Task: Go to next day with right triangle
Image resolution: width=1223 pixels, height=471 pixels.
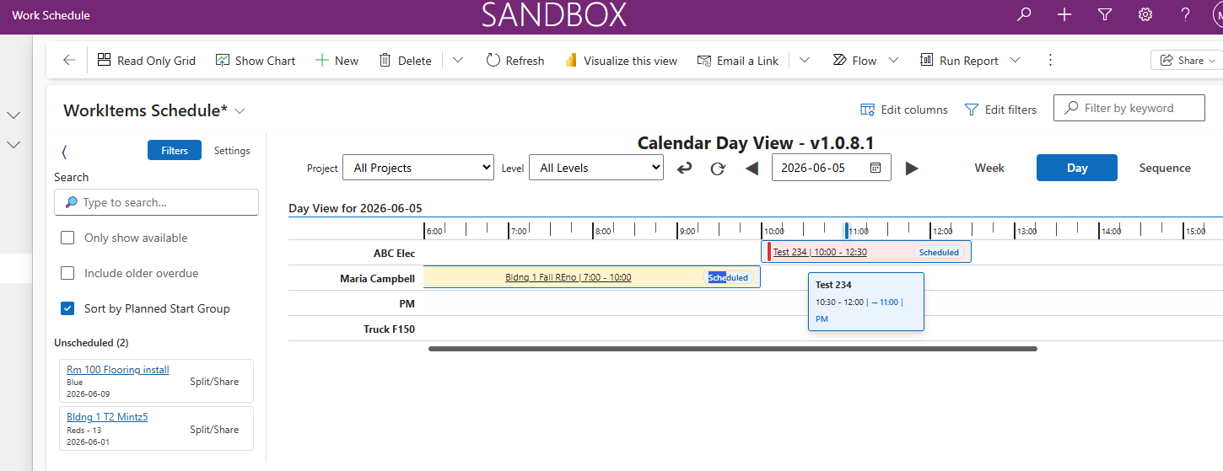Action: 911,168
